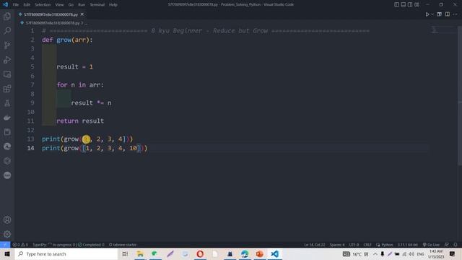462x260 pixels.
Task: Open the Run menu
Action: (82, 5)
